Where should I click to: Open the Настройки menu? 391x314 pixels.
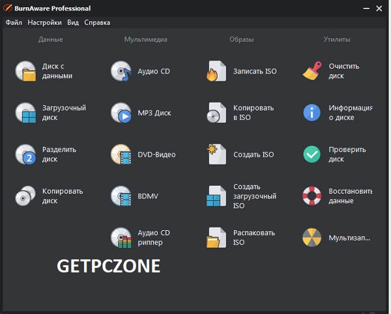44,22
